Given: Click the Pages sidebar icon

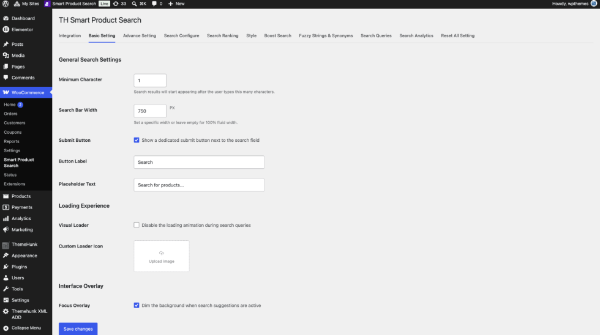Looking at the screenshot, I should pyautogui.click(x=6, y=67).
